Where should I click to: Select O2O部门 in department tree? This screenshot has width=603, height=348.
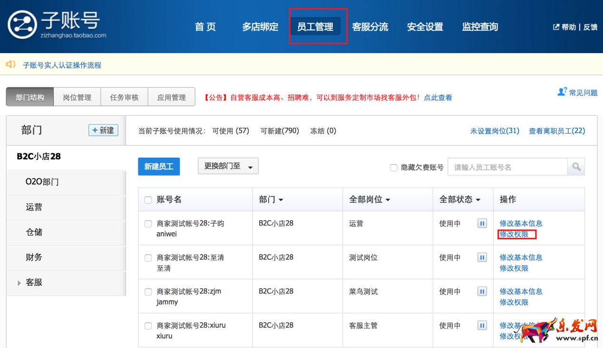(42, 182)
